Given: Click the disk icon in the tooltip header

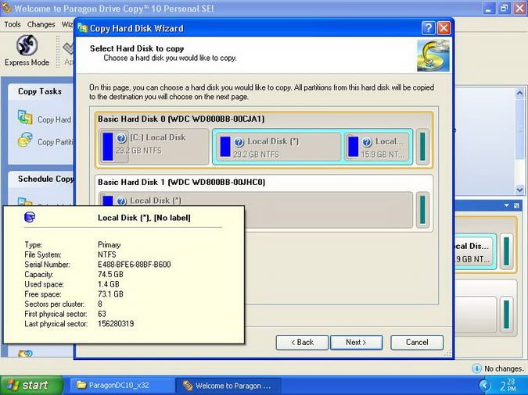Looking at the screenshot, I should pyautogui.click(x=30, y=217).
